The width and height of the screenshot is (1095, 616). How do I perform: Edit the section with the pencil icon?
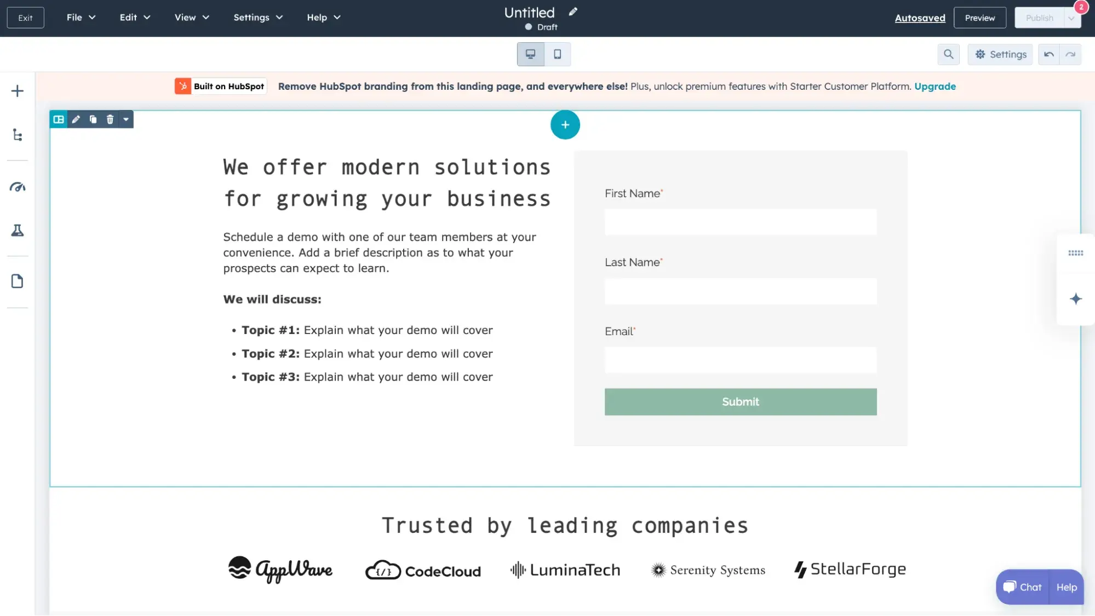(x=76, y=119)
